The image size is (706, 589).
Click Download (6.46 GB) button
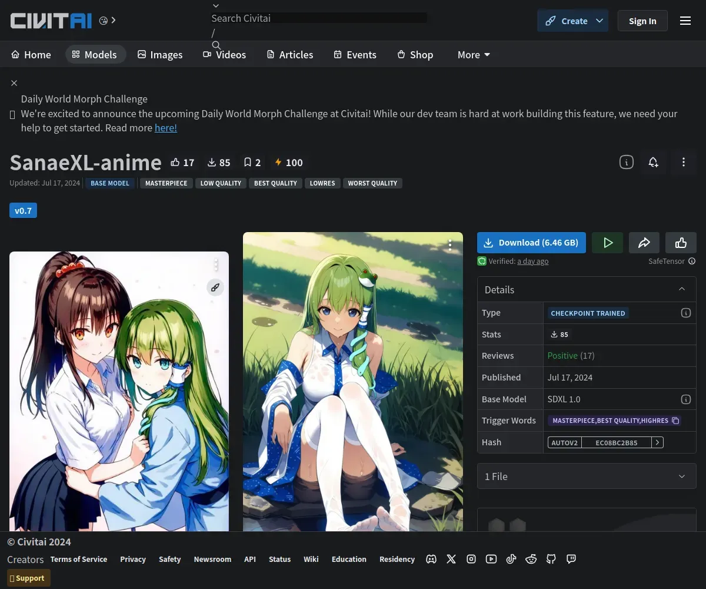531,243
